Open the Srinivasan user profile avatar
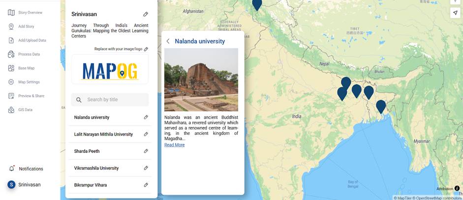Image resolution: width=463 pixels, height=200 pixels. tap(11, 185)
